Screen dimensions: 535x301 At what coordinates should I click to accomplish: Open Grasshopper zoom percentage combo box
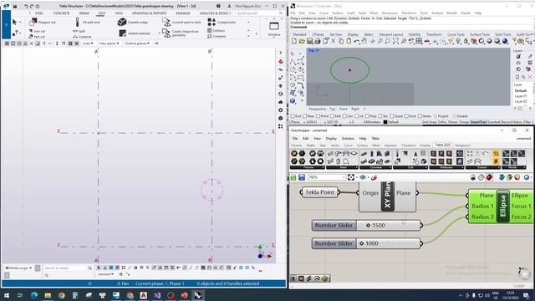point(327,177)
